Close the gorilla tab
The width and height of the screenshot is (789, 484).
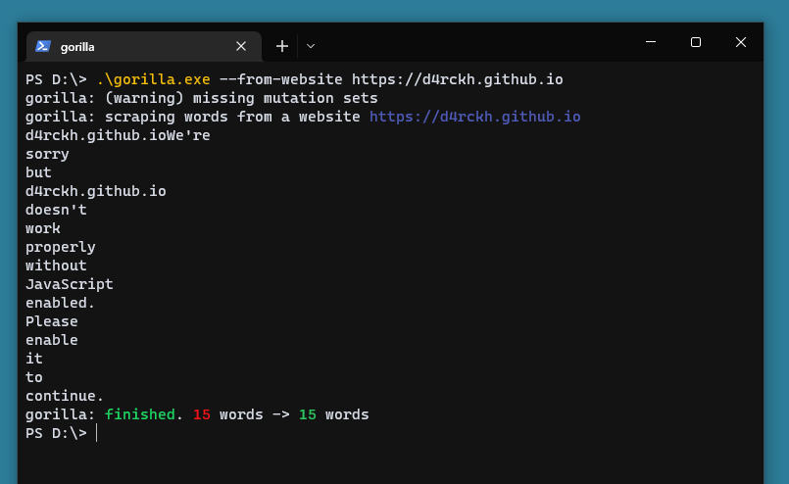(x=241, y=46)
